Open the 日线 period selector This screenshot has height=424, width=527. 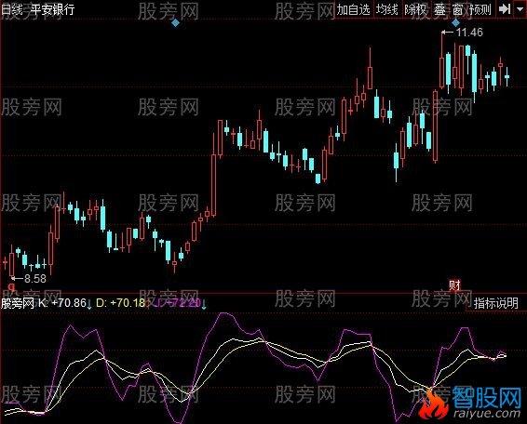[12, 9]
